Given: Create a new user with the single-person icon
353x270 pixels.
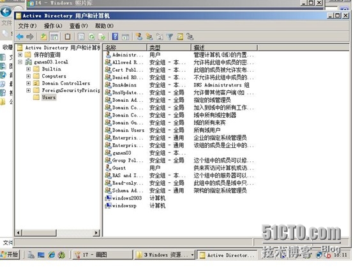Looking at the screenshot, I should pyautogui.click(x=139, y=36).
